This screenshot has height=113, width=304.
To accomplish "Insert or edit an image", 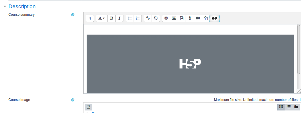I will pyautogui.click(x=174, y=18).
